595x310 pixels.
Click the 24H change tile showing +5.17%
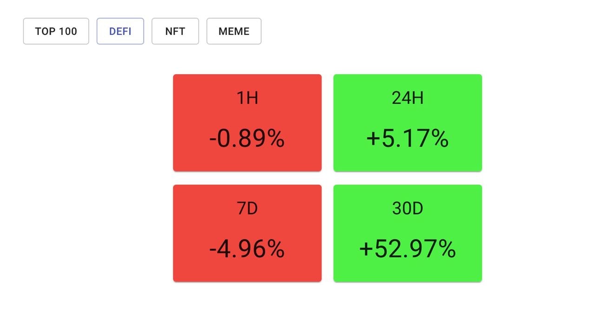(x=408, y=123)
